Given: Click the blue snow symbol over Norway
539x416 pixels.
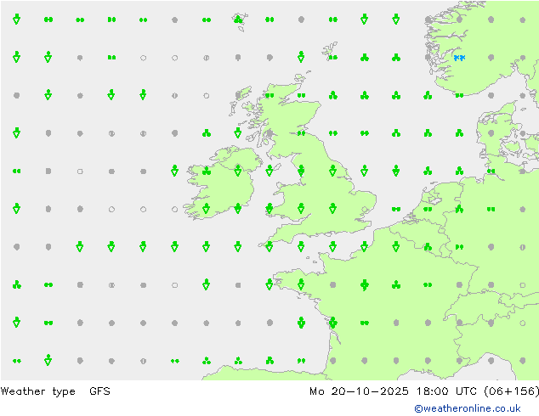Looking at the screenshot, I should click(x=459, y=58).
